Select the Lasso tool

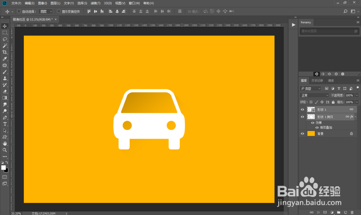coord(5,39)
